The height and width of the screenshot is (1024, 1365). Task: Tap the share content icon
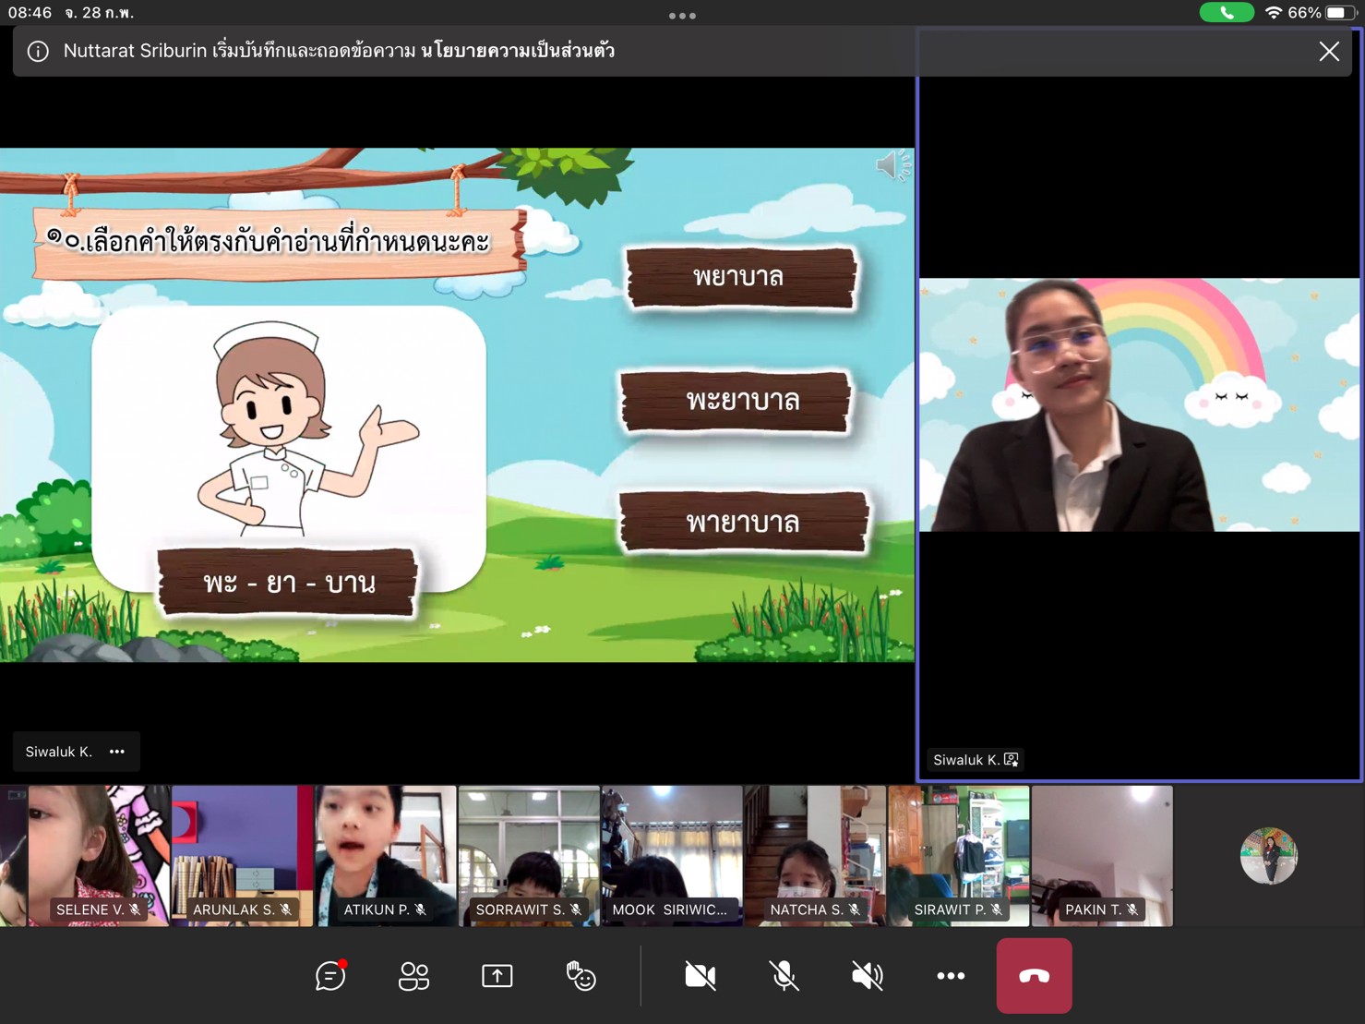(497, 976)
